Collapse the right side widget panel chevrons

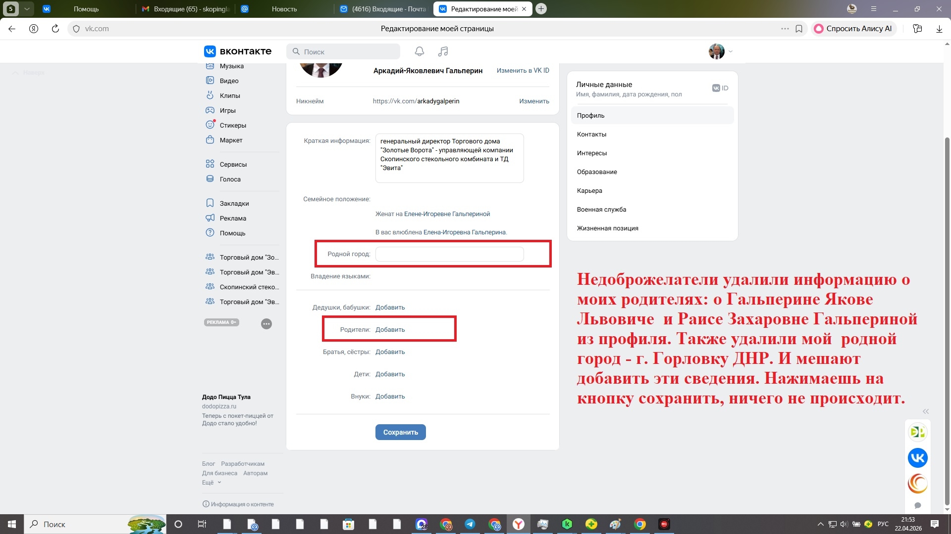(925, 411)
